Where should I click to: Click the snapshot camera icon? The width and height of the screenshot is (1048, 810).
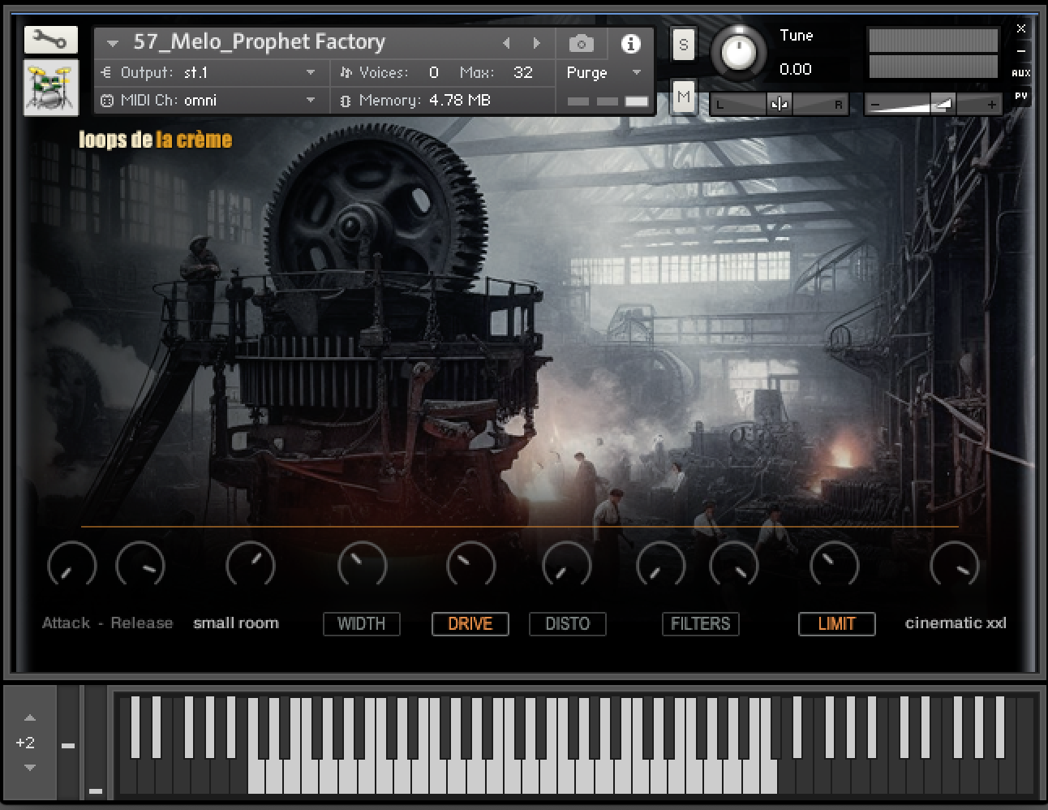coord(581,43)
